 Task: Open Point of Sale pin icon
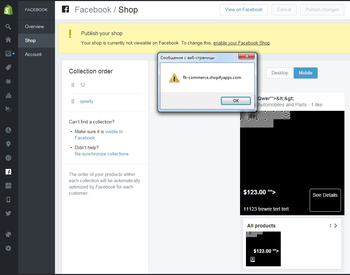point(8,144)
